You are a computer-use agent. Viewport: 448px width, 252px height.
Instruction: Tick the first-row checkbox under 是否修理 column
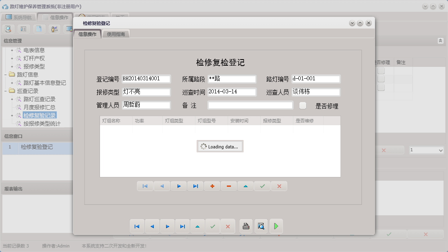coord(381,71)
